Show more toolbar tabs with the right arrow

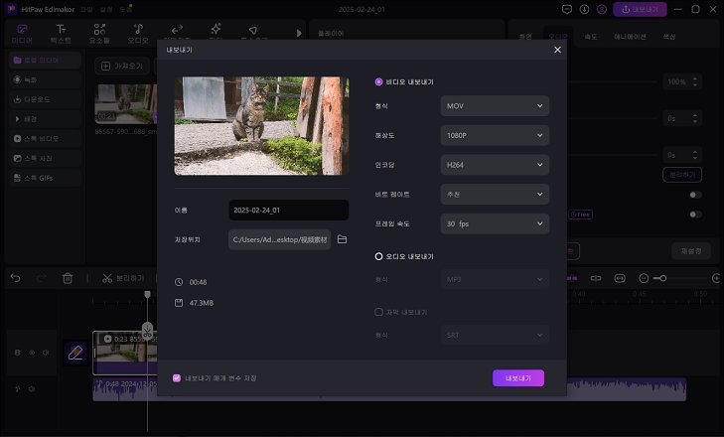(299, 33)
